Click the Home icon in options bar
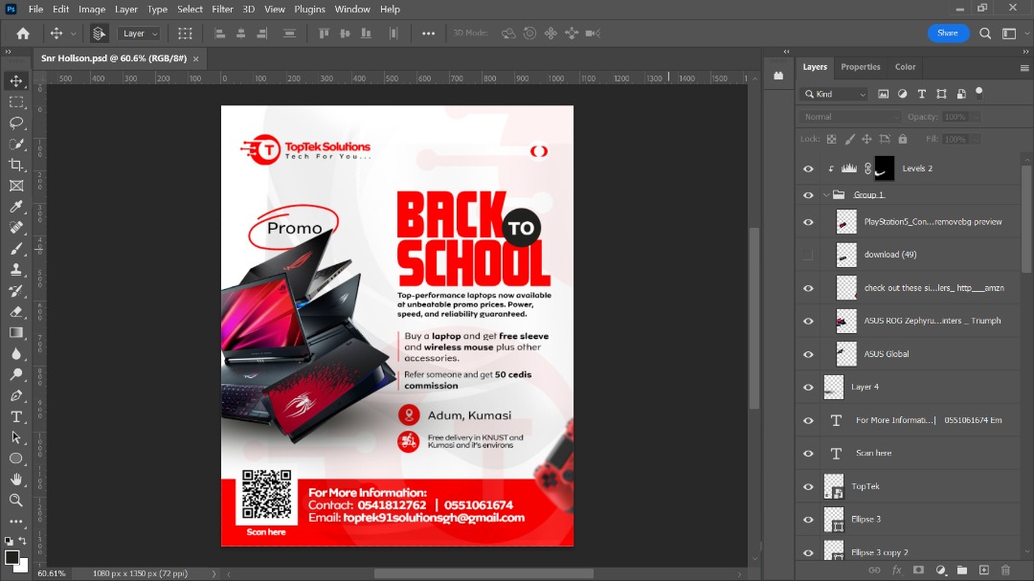Image resolution: width=1034 pixels, height=581 pixels. point(23,34)
